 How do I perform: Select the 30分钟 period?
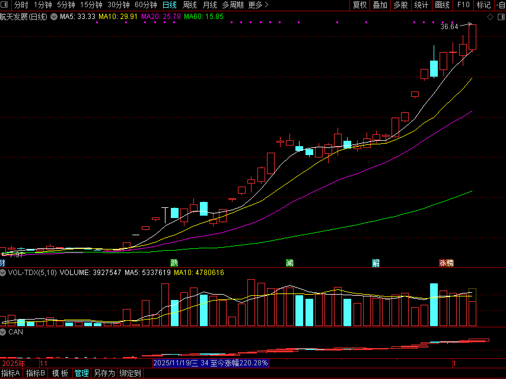click(119, 5)
